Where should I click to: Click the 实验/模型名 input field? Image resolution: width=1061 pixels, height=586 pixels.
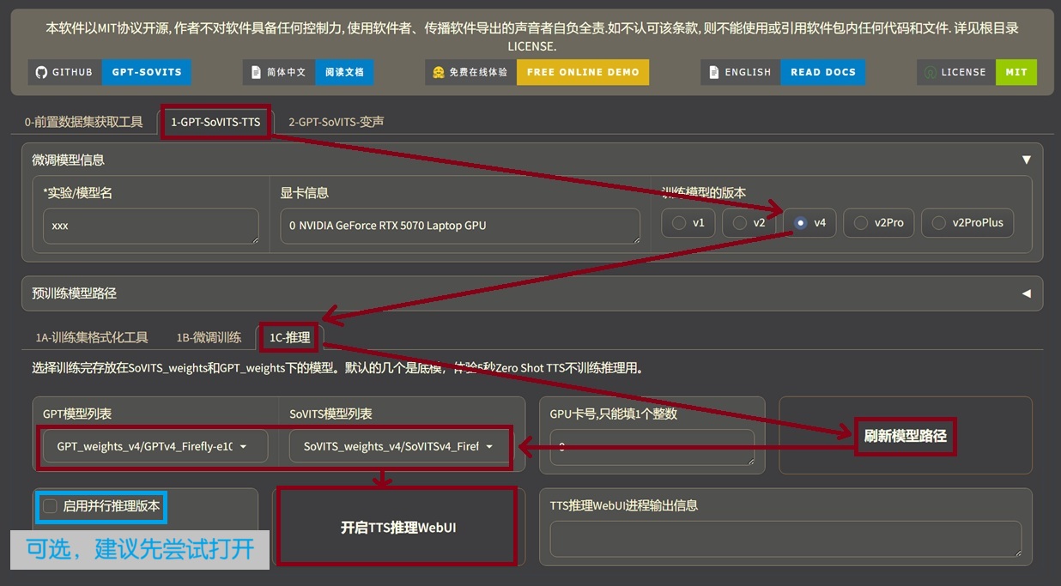click(x=150, y=227)
